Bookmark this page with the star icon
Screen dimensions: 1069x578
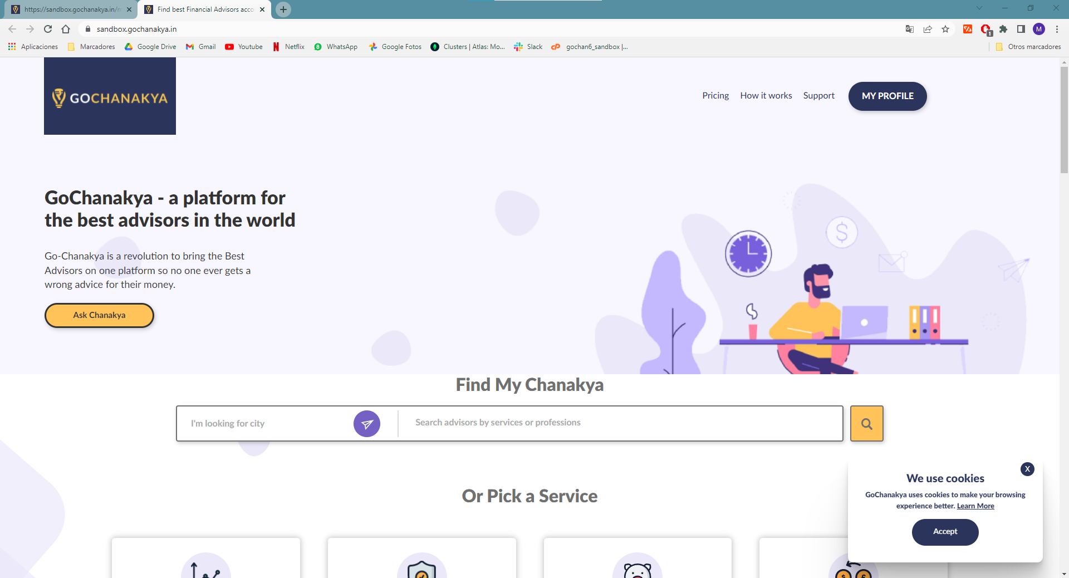[945, 29]
